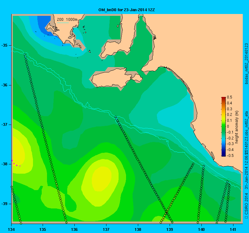This screenshot has height=233, width=249.
Task: Click the "-0.3" colorbar tick label
Action: point(230,144)
